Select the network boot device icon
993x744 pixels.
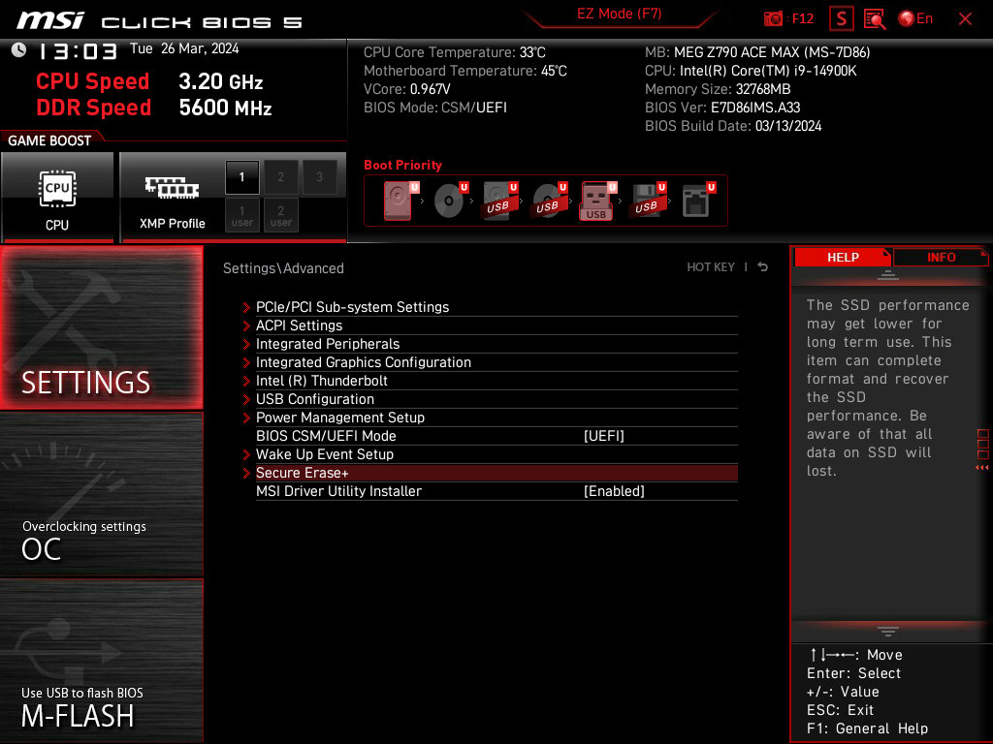coord(698,201)
